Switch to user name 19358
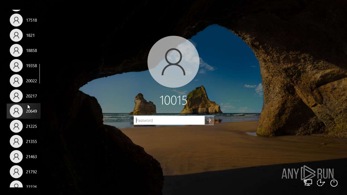This screenshot has width=347, height=195. (31, 66)
